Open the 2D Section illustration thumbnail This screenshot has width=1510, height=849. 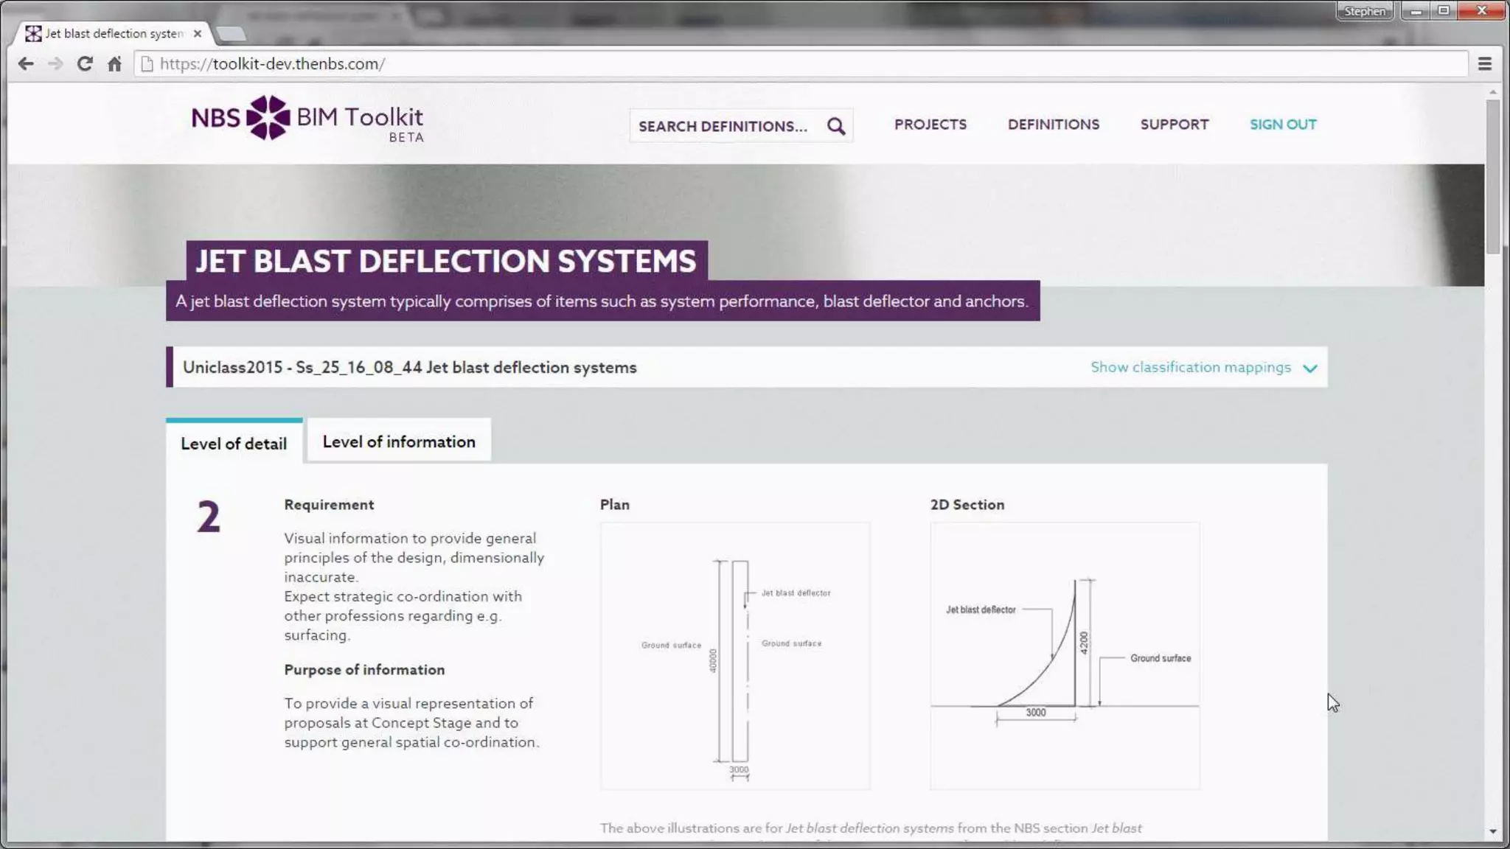[1064, 656]
